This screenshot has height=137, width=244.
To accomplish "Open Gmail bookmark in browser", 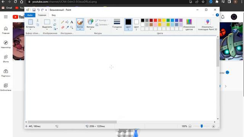I will point(7,8).
